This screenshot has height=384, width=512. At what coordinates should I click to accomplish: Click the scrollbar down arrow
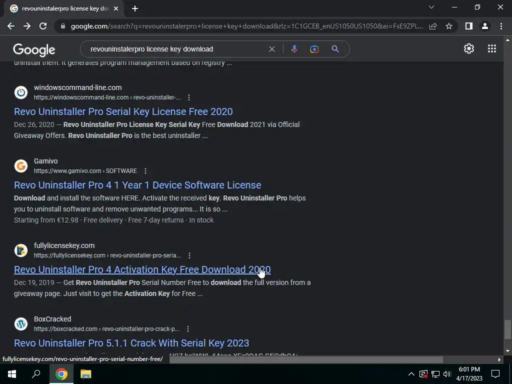(507, 351)
